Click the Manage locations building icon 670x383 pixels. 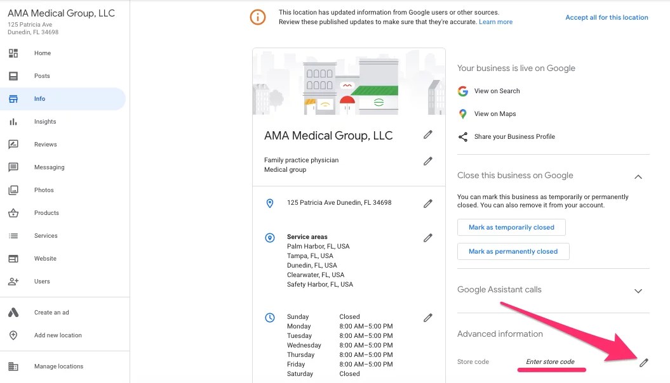coord(13,367)
